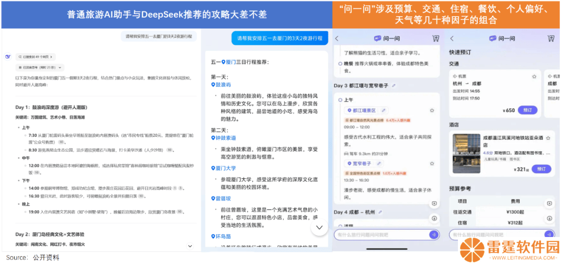Open the 环岛路 location link
This screenshot has height=263, width=562.
(221, 236)
